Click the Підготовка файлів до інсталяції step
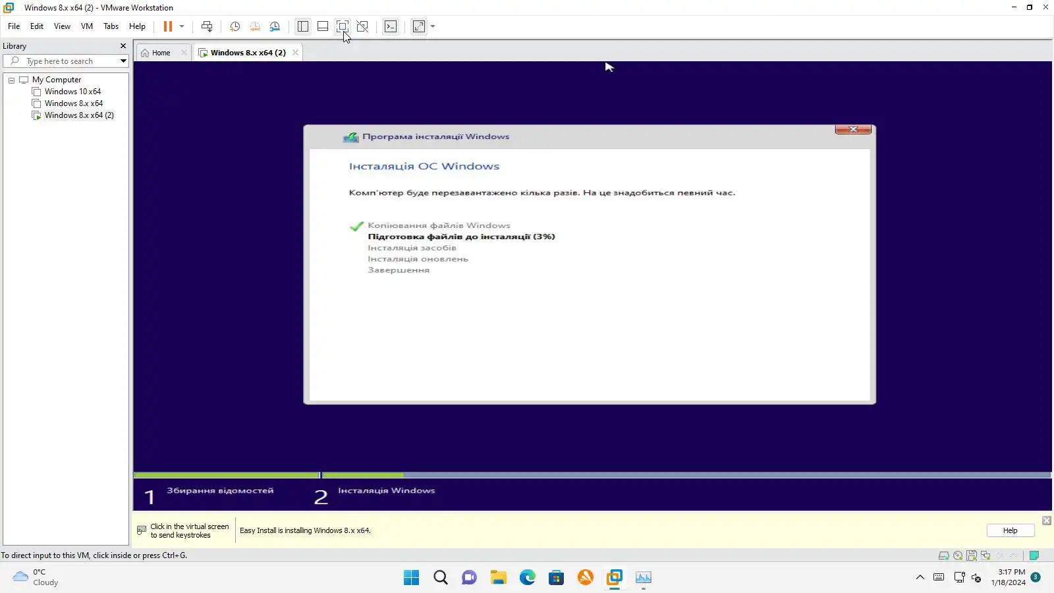 tap(461, 237)
